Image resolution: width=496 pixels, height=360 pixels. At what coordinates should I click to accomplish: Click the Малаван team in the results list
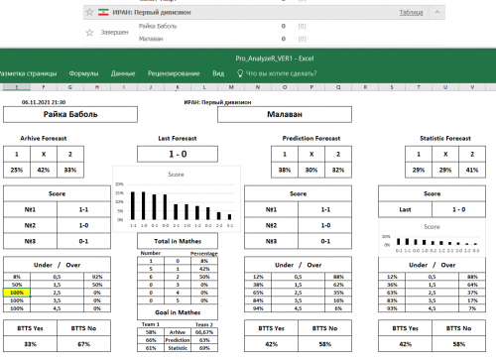151,39
